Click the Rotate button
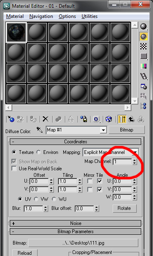Viewport: 153px width, 256px height. (124, 208)
